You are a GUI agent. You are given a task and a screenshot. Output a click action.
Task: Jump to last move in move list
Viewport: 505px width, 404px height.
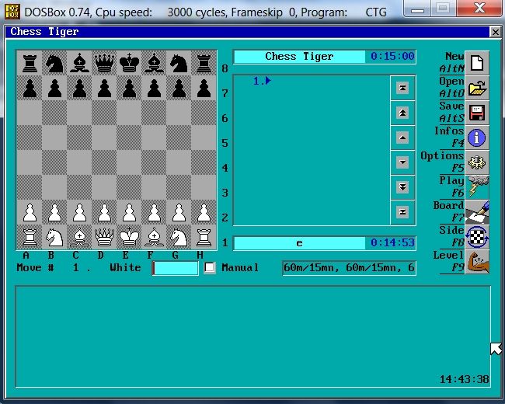pyautogui.click(x=402, y=211)
